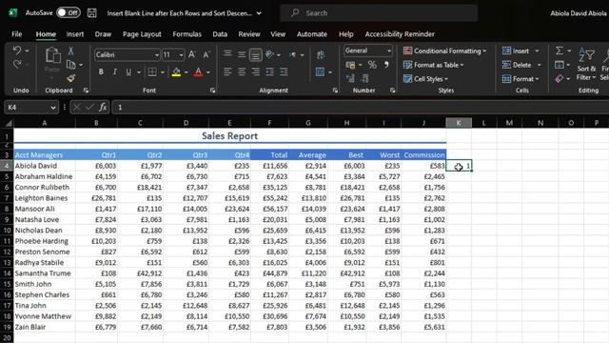
Task: Toggle Bottom Align button
Action: tap(256, 55)
